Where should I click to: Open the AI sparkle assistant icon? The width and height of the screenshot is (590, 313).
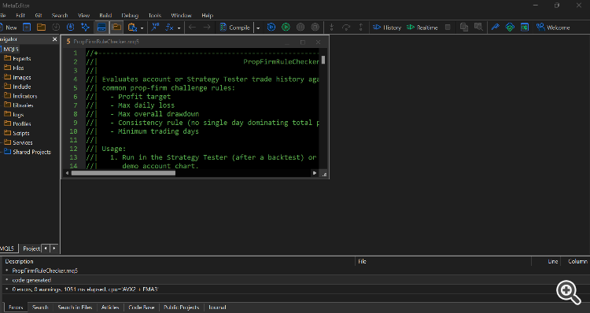[x=86, y=27]
